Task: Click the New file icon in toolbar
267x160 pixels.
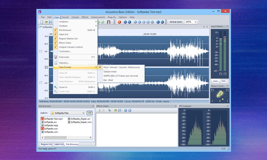Action: 42,22
